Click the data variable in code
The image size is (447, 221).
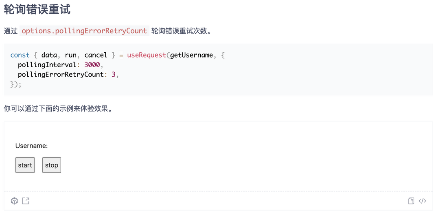49,55
